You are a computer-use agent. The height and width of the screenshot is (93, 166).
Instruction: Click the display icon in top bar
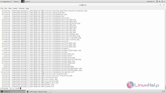coord(157,2)
